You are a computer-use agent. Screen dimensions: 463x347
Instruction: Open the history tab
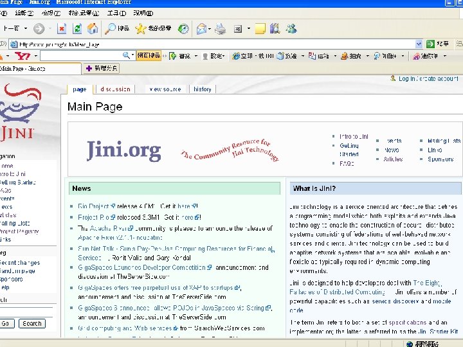pyautogui.click(x=203, y=89)
